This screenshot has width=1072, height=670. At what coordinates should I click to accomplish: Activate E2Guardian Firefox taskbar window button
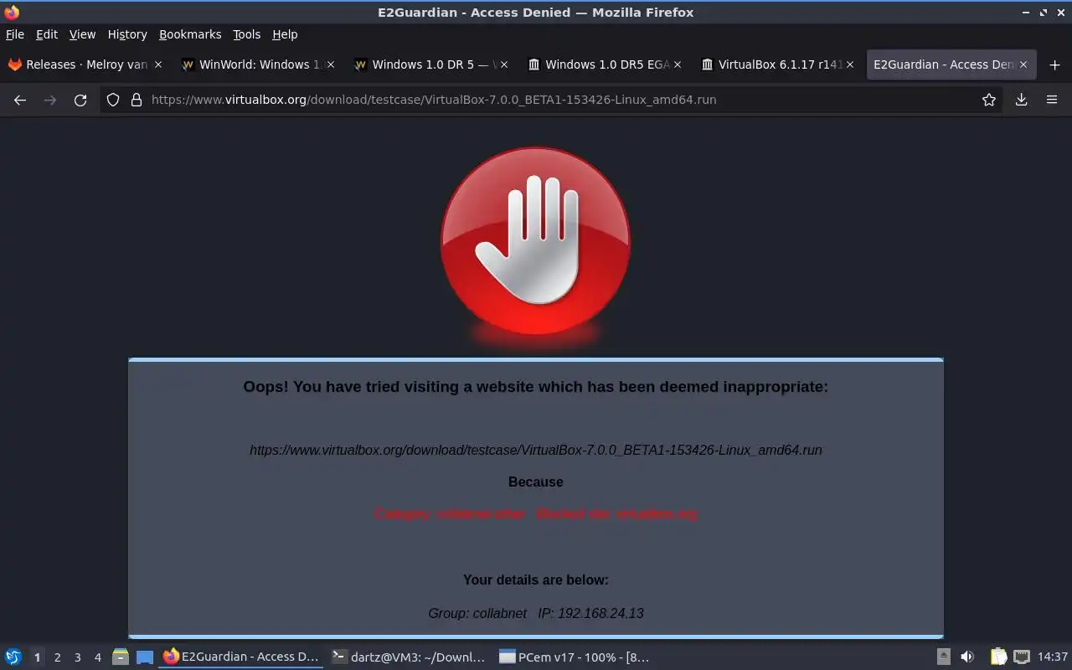click(x=241, y=657)
